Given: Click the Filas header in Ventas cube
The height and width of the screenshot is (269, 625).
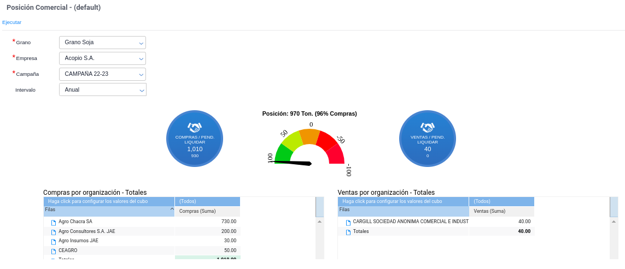Looking at the screenshot, I should pos(404,211).
